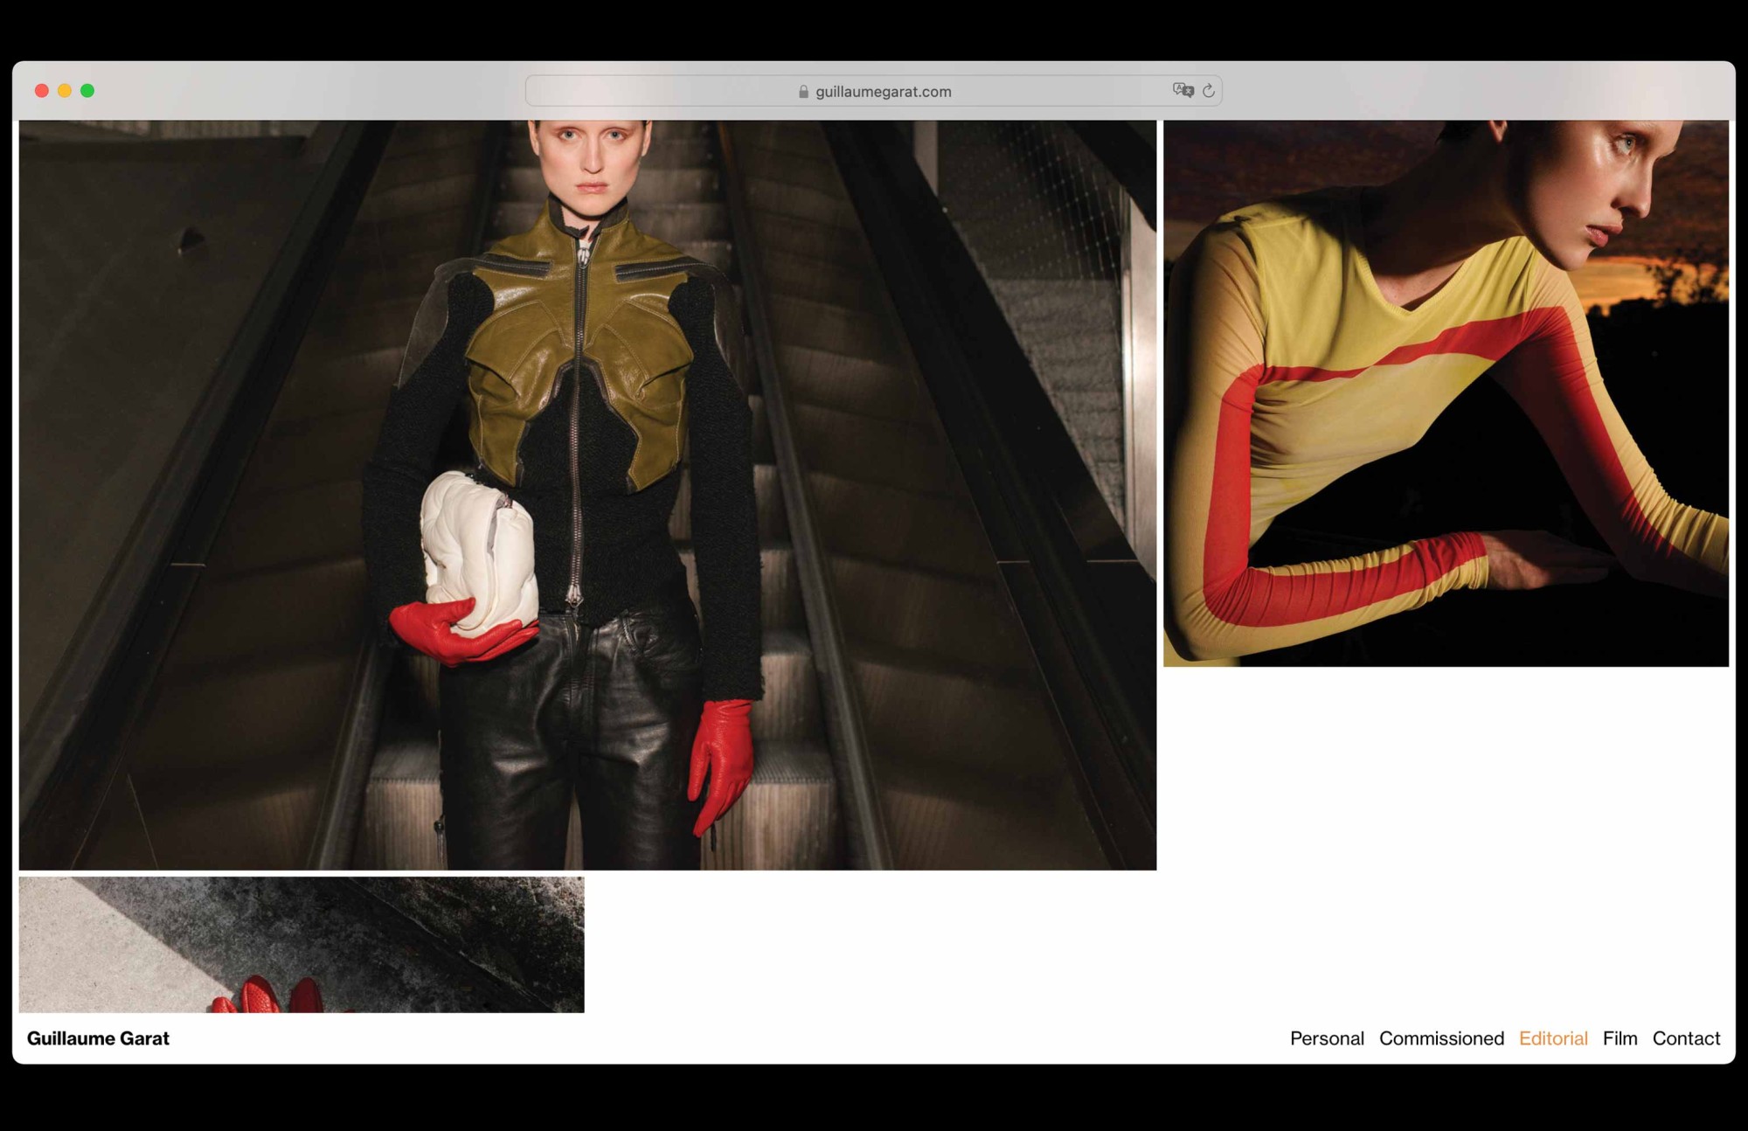Open the escalator editorial photograph

tap(586, 489)
